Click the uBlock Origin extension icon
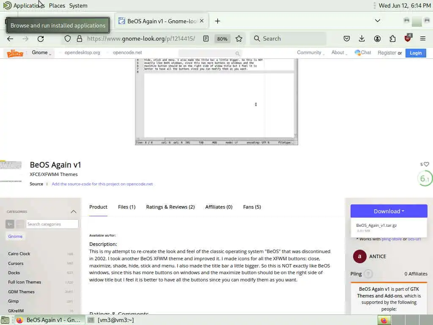433x325 pixels. pyautogui.click(x=408, y=38)
